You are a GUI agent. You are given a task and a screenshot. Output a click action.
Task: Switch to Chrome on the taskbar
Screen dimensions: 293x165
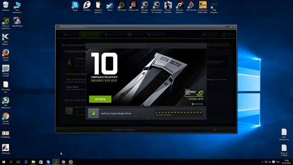[x=63, y=162]
